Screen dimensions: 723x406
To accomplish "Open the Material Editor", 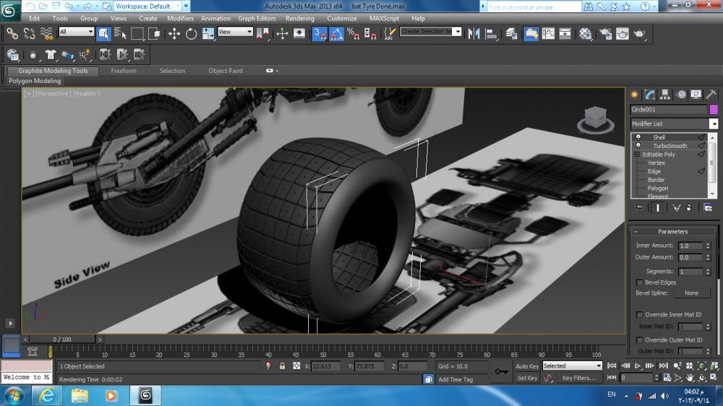I will tap(586, 33).
